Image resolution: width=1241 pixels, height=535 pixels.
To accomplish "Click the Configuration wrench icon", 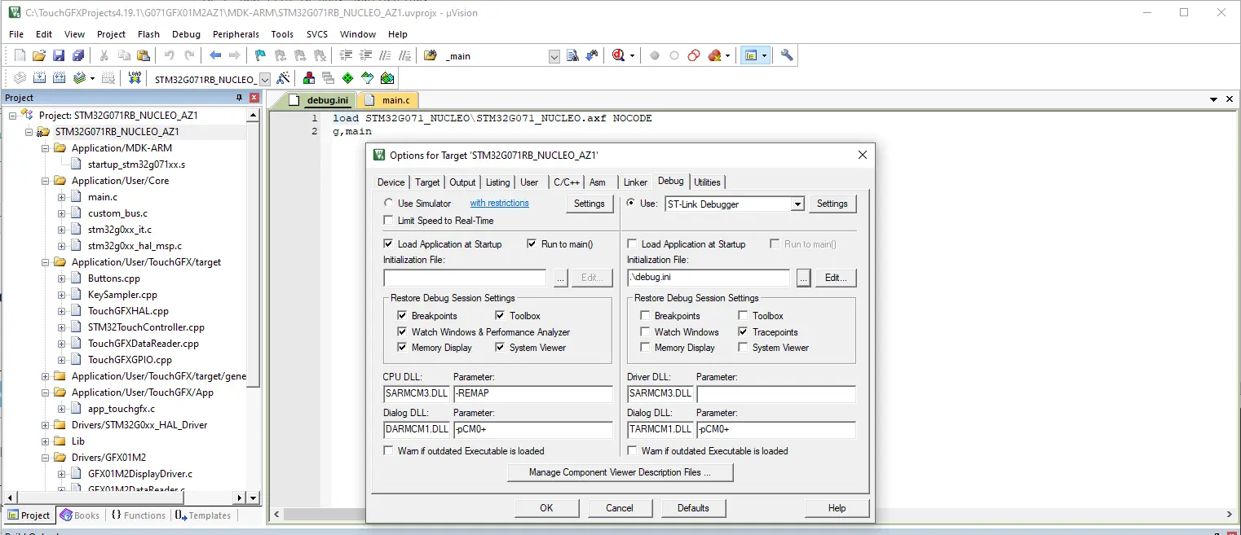I will click(x=787, y=55).
